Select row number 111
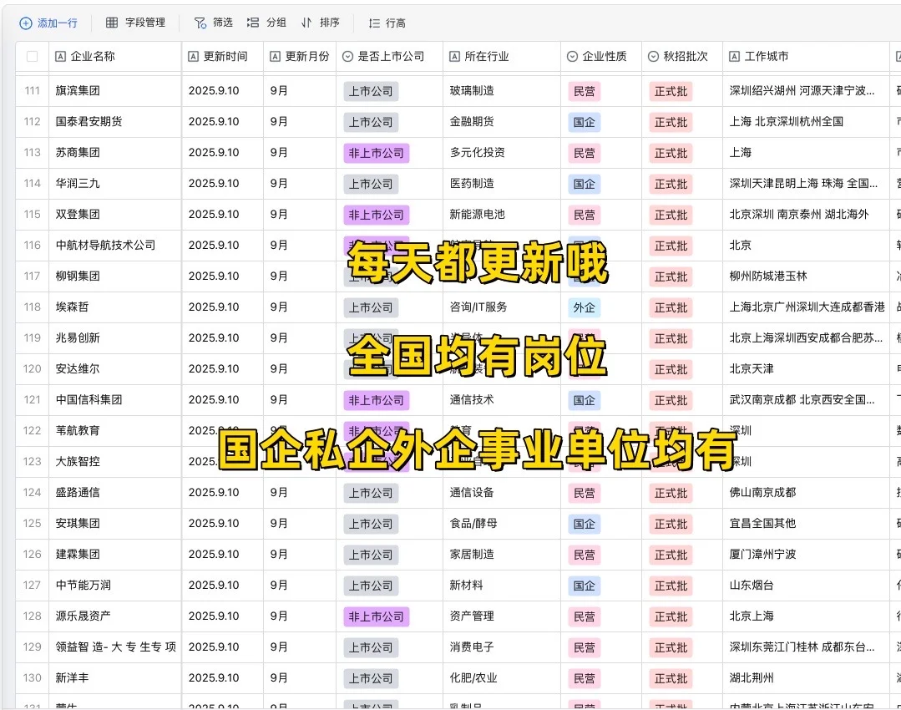The width and height of the screenshot is (901, 710). [x=33, y=91]
